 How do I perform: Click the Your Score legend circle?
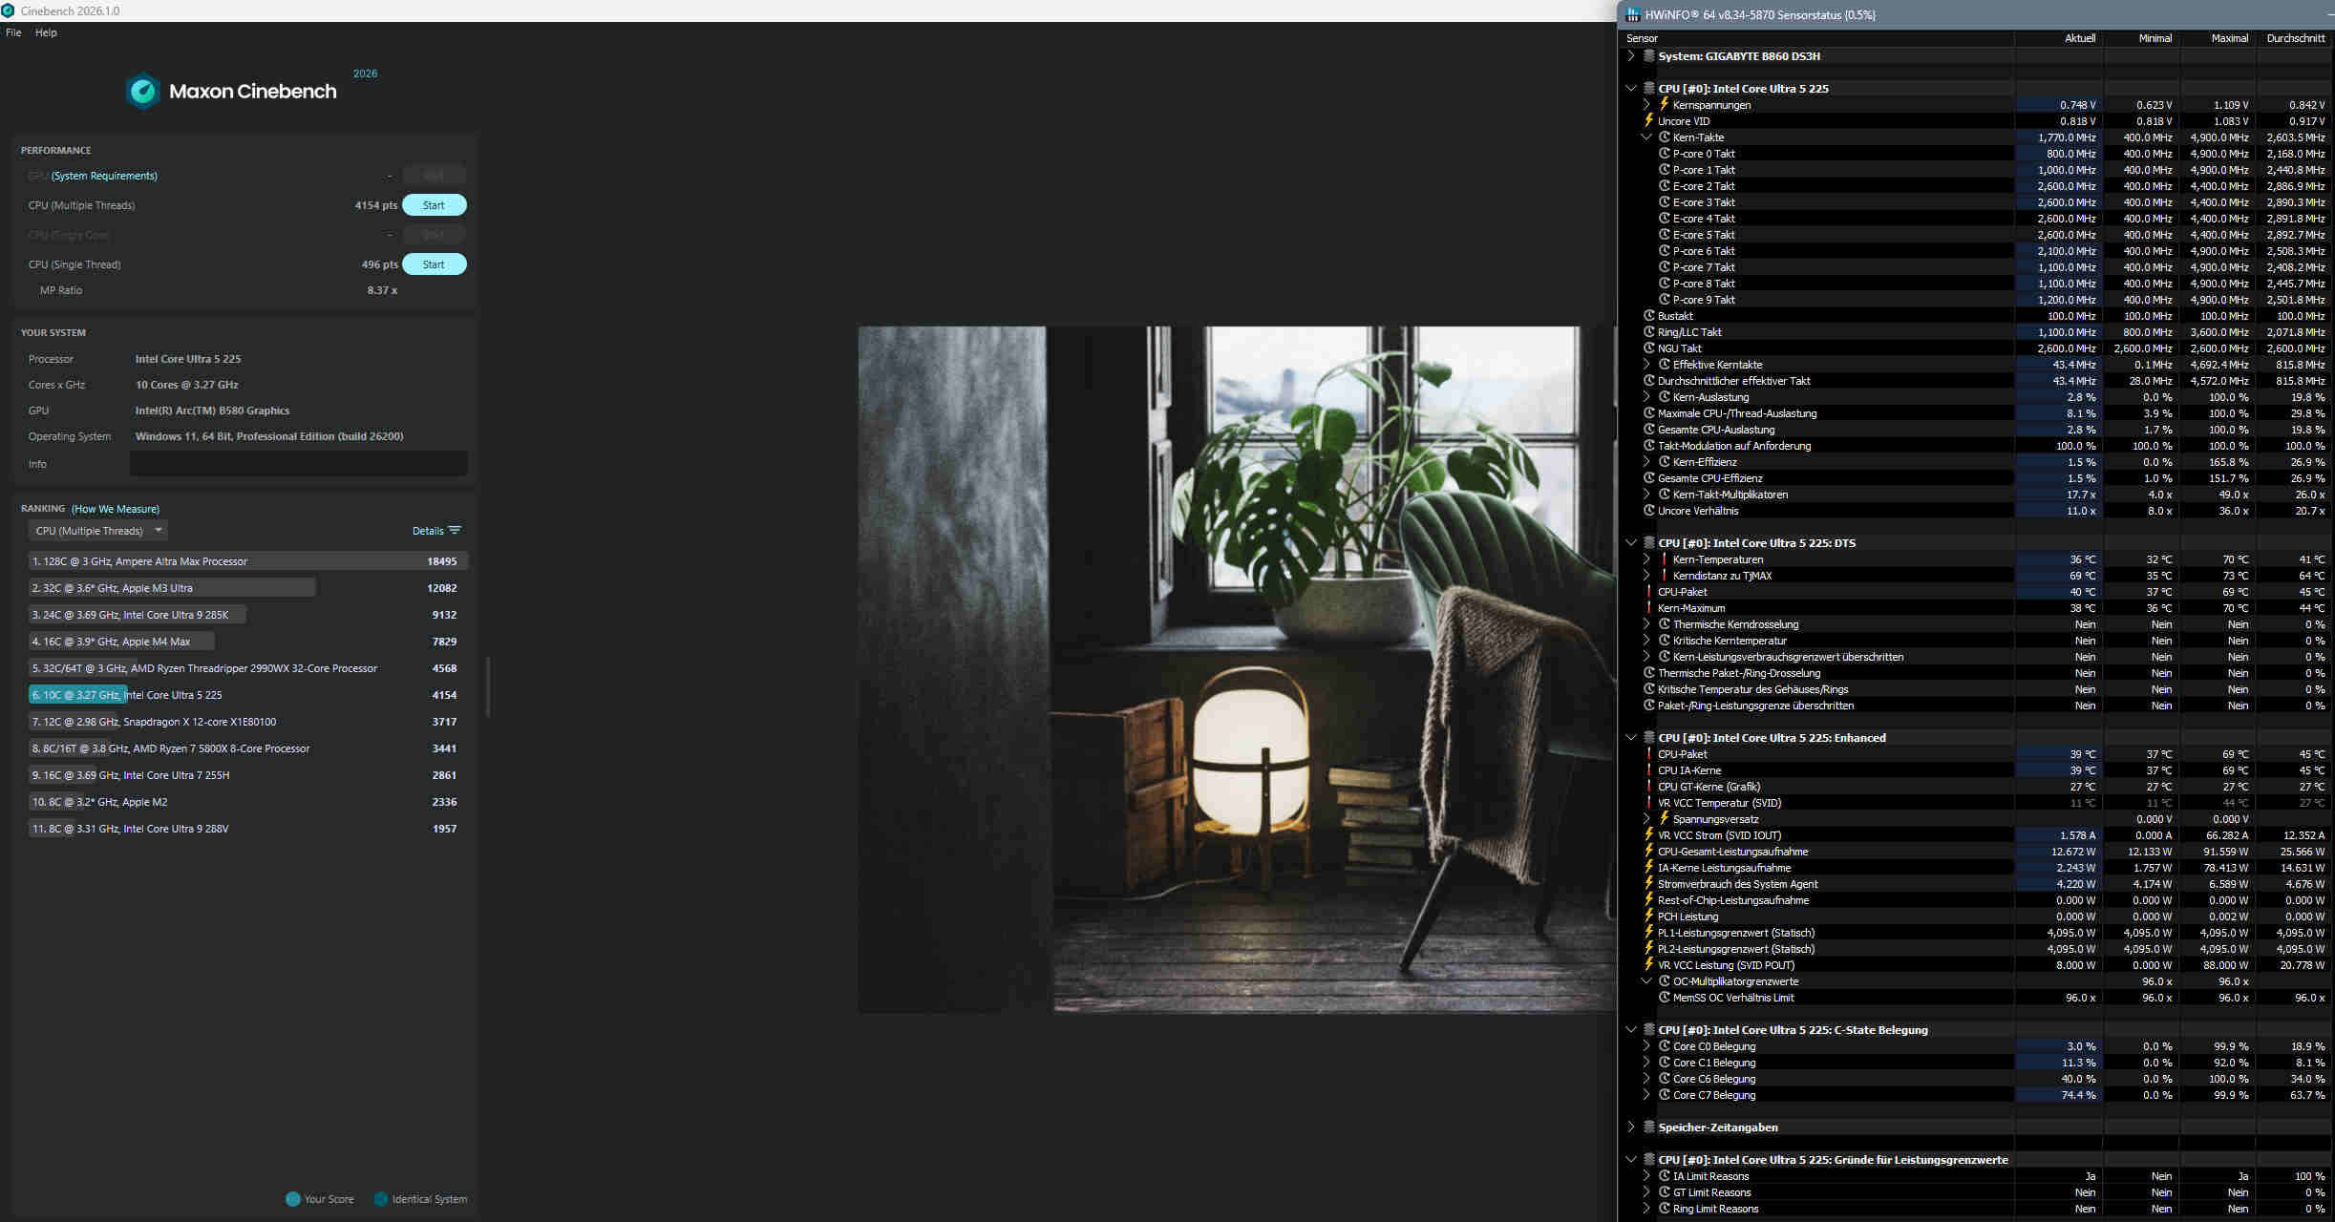point(293,1199)
